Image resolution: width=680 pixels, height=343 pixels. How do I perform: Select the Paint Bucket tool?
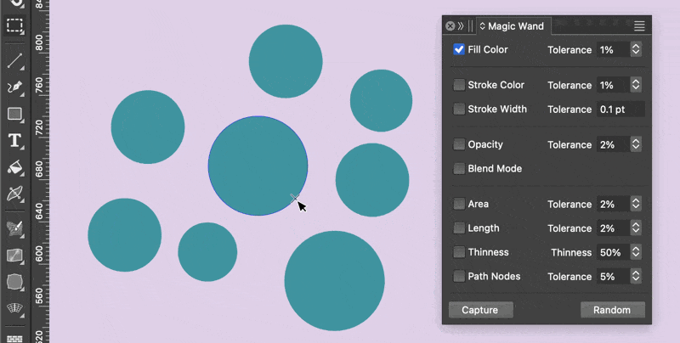tap(14, 167)
